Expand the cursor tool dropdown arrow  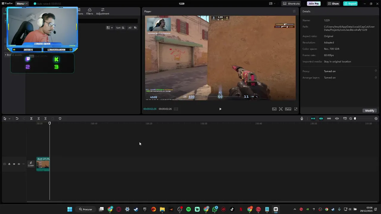[x=9, y=119]
